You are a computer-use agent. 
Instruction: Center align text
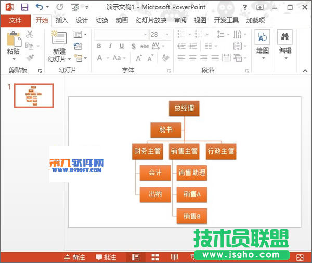point(192,58)
